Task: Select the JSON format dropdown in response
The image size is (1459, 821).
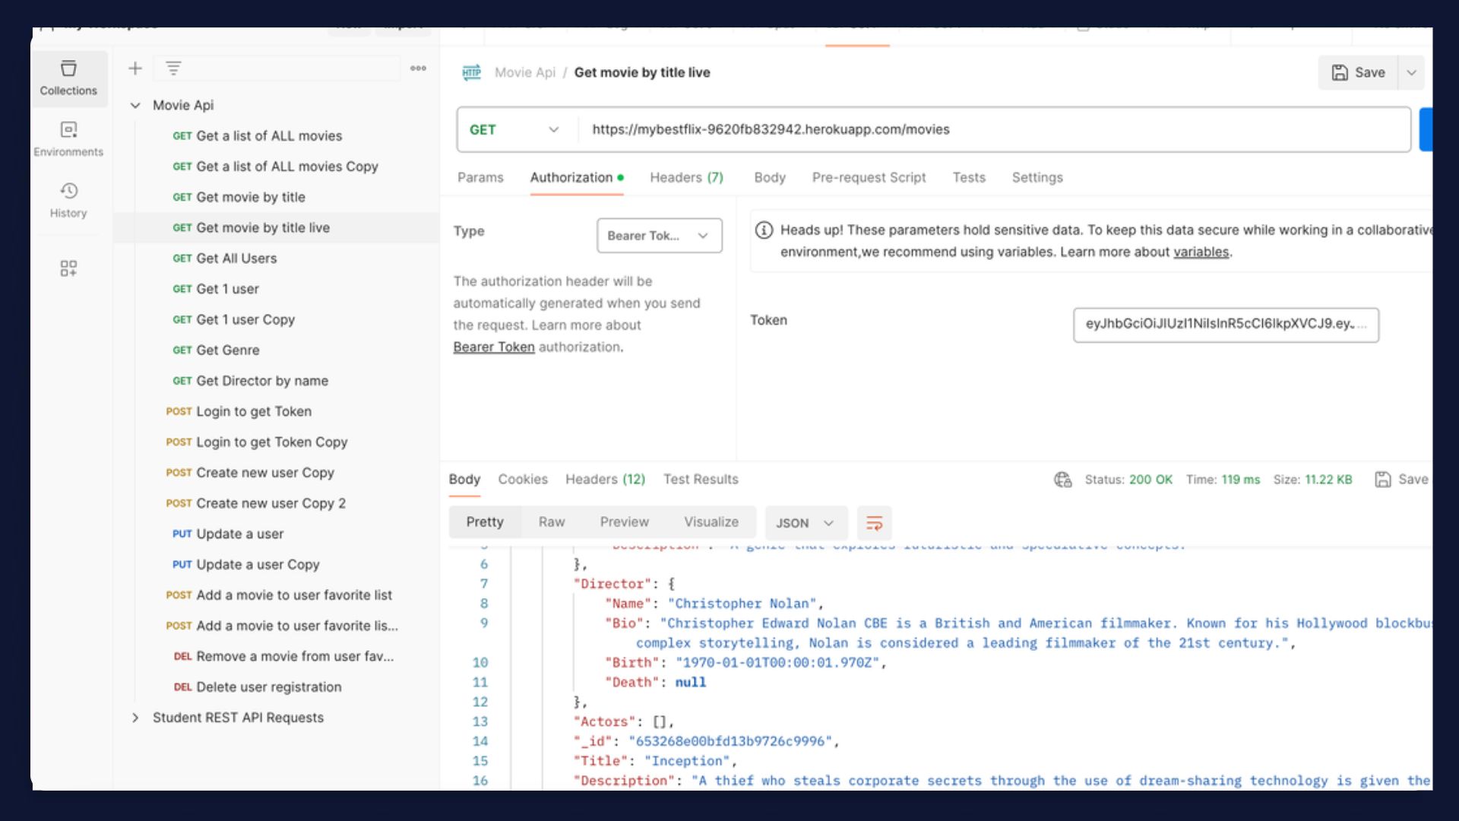Action: click(802, 522)
